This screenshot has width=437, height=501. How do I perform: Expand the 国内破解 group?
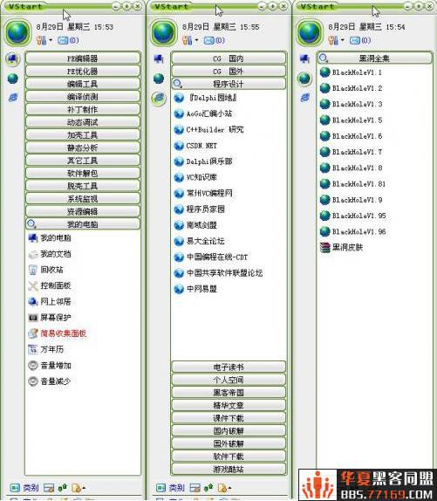tap(229, 431)
